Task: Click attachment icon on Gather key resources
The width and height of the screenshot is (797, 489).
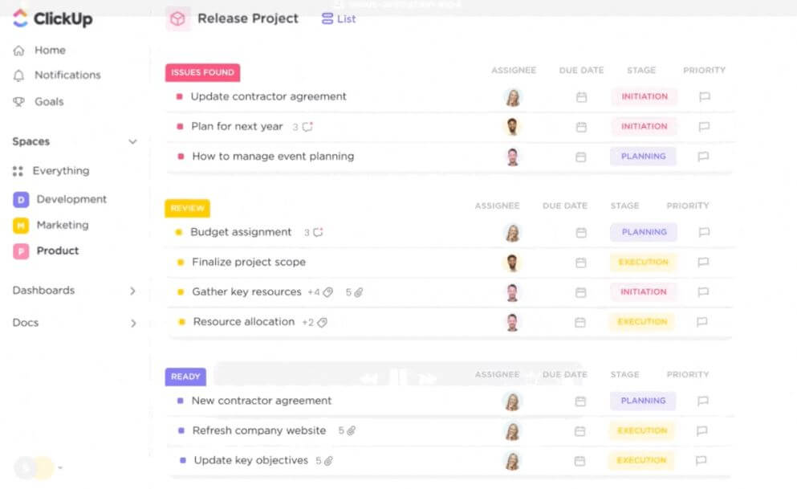Action: (359, 292)
